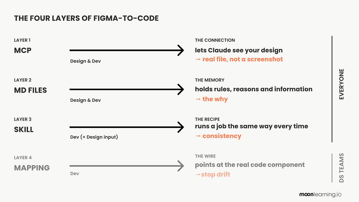This screenshot has width=359, height=202.
Task: Click the arrow next to MD FILES
Action: tap(127, 89)
